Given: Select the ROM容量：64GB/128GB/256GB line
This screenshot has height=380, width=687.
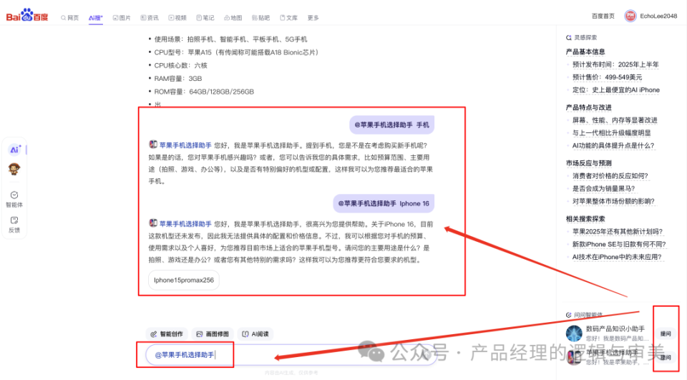Looking at the screenshot, I should pyautogui.click(x=204, y=92).
